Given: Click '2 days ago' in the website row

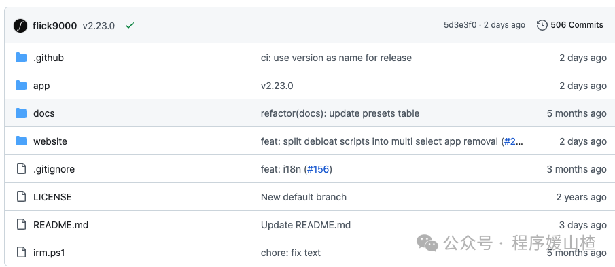Looking at the screenshot, I should tap(583, 141).
